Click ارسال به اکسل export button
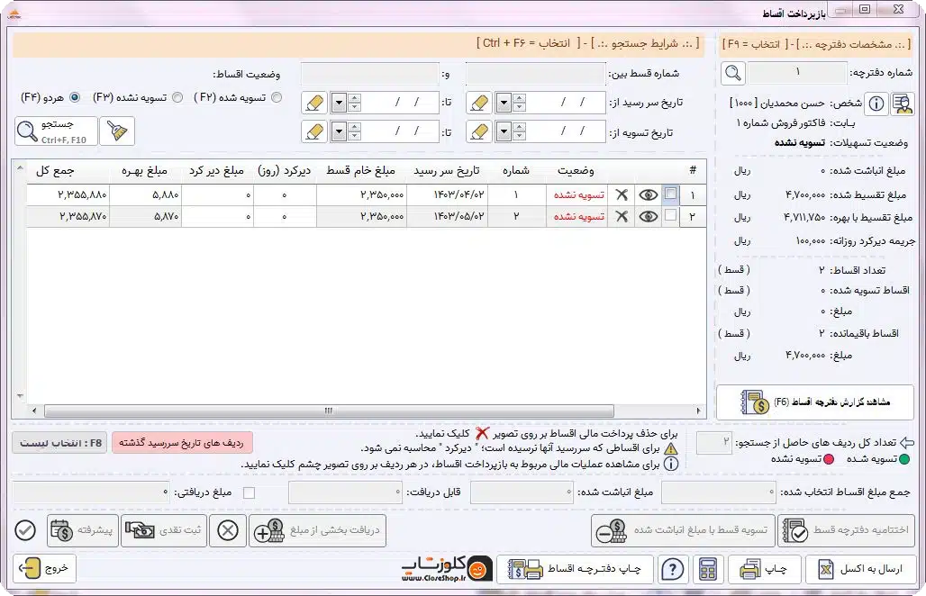 point(861,569)
